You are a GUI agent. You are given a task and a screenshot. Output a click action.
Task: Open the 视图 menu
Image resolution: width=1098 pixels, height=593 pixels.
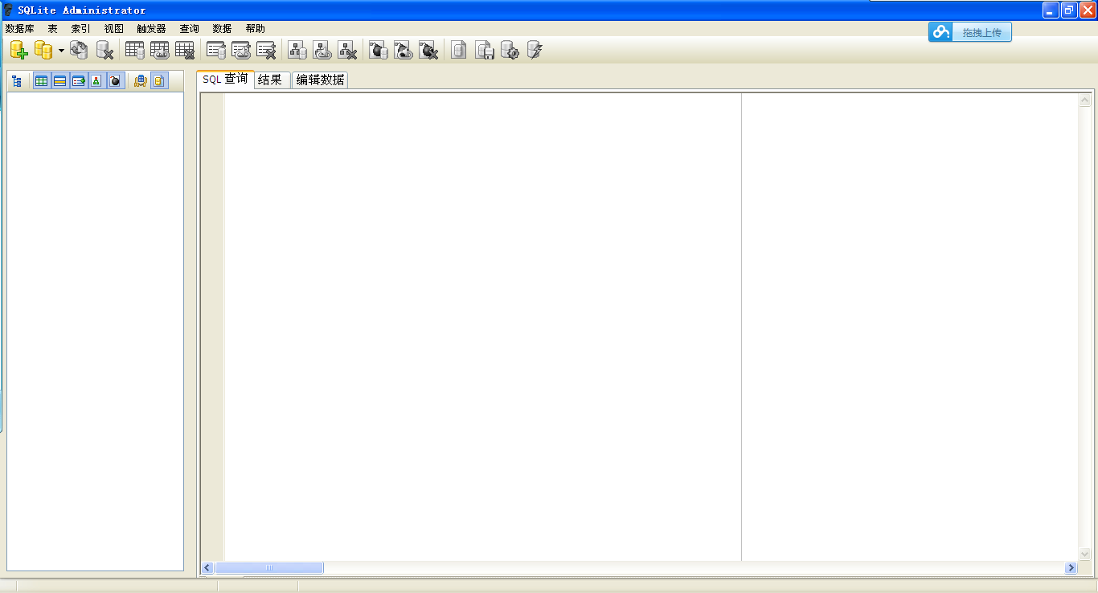(x=114, y=28)
